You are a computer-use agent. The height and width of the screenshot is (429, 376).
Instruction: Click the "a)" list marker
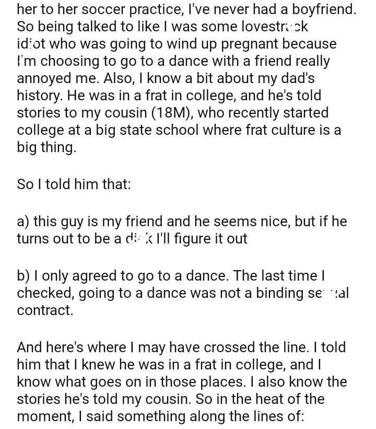pyautogui.click(x=23, y=221)
